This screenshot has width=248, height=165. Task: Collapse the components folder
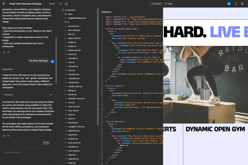coord(59,10)
